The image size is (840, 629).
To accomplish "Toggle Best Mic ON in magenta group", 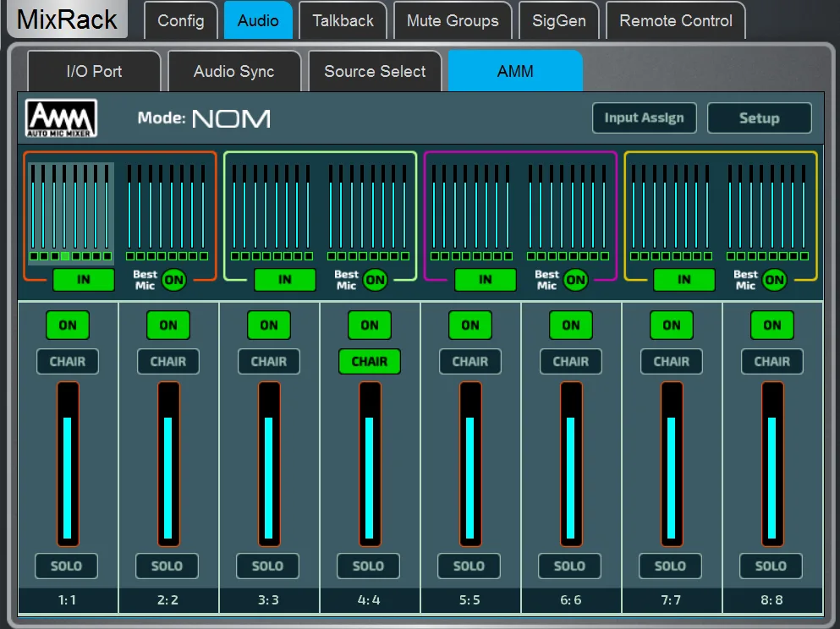I will tap(575, 280).
